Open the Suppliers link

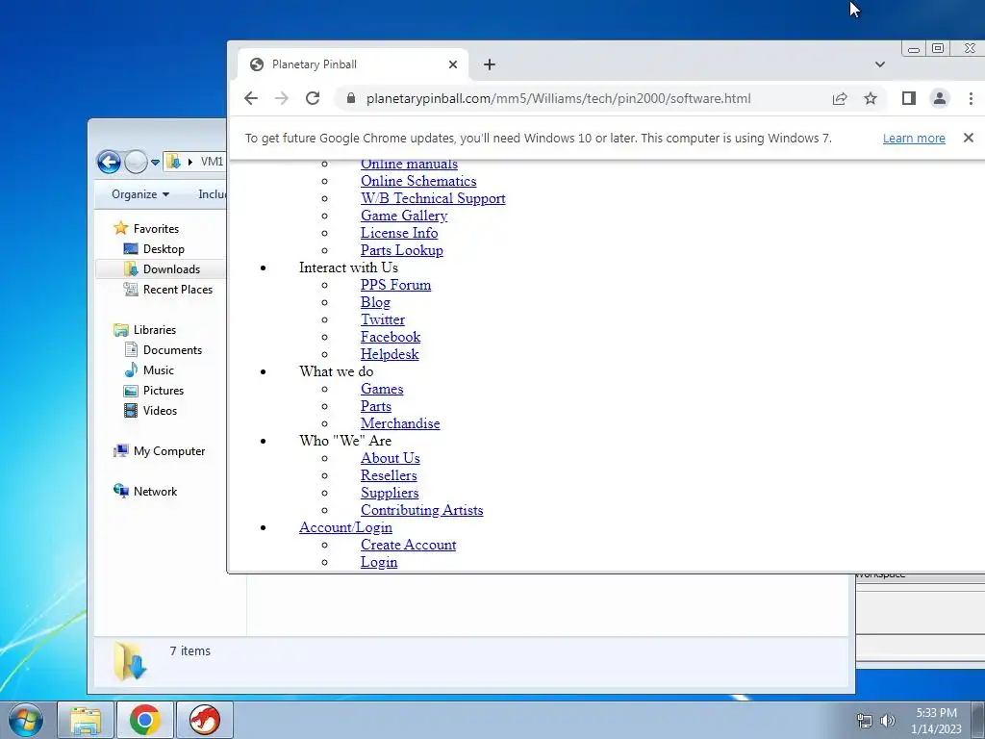click(390, 493)
